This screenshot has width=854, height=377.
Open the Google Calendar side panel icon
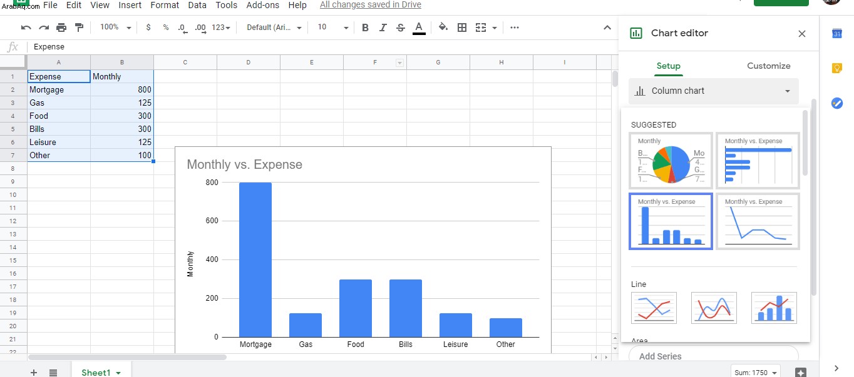[x=837, y=34]
